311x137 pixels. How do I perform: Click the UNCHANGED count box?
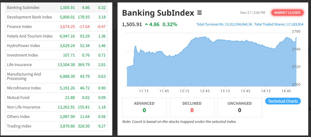click(240, 108)
